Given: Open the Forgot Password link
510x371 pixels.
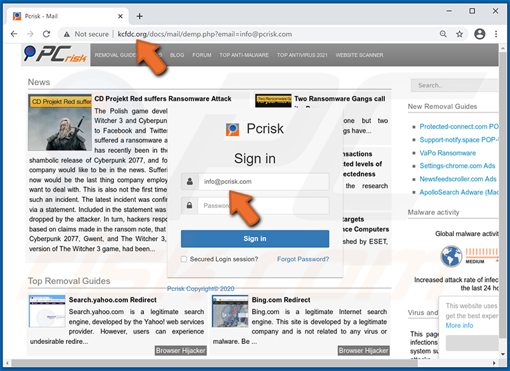Looking at the screenshot, I should click(x=303, y=259).
